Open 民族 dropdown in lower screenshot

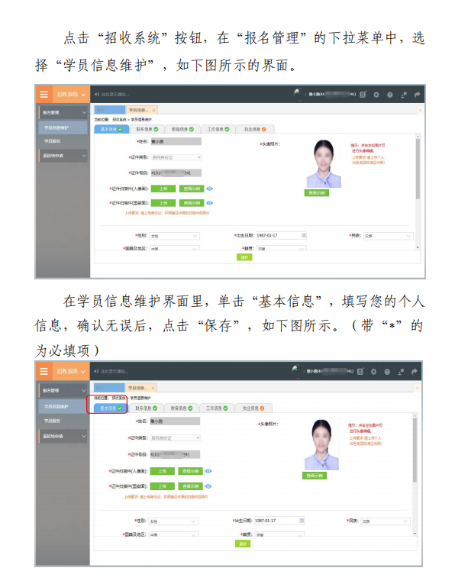coord(386,521)
